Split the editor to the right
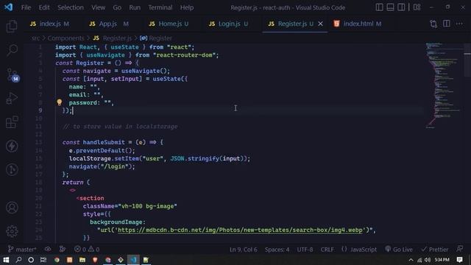471x265 pixels. (x=447, y=24)
